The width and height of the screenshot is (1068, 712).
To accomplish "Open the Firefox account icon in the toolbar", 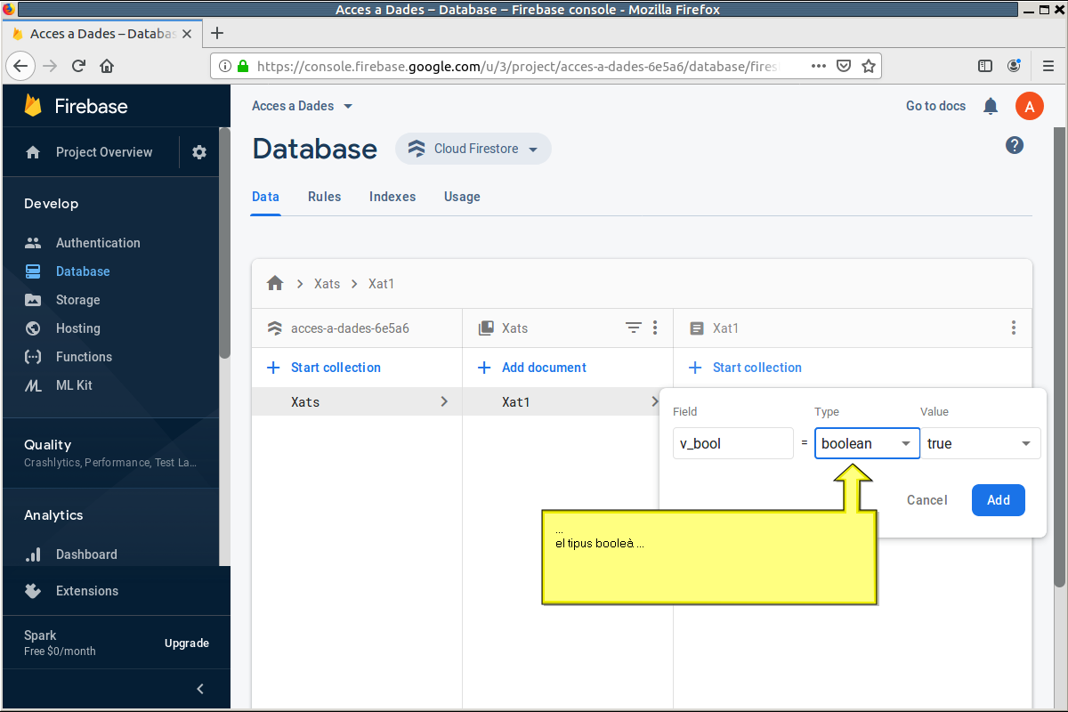I will click(1014, 66).
